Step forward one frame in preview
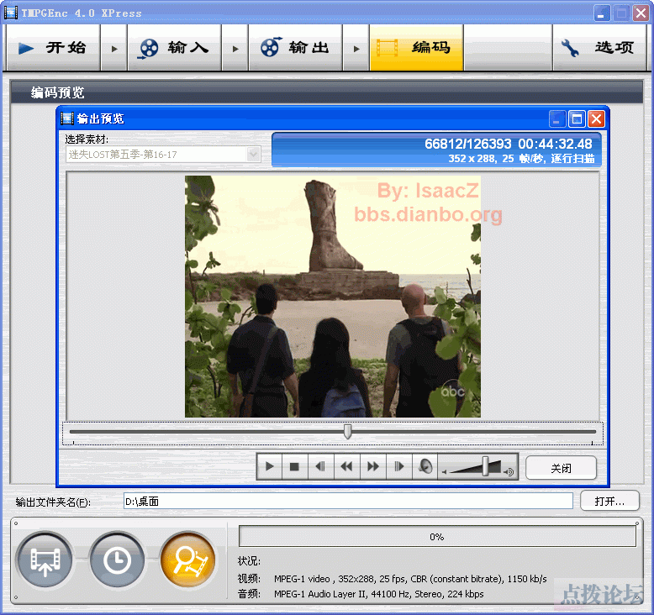 pyautogui.click(x=398, y=466)
